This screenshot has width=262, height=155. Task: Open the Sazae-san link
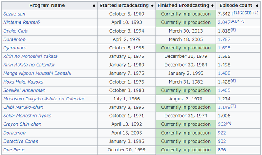[14, 14]
